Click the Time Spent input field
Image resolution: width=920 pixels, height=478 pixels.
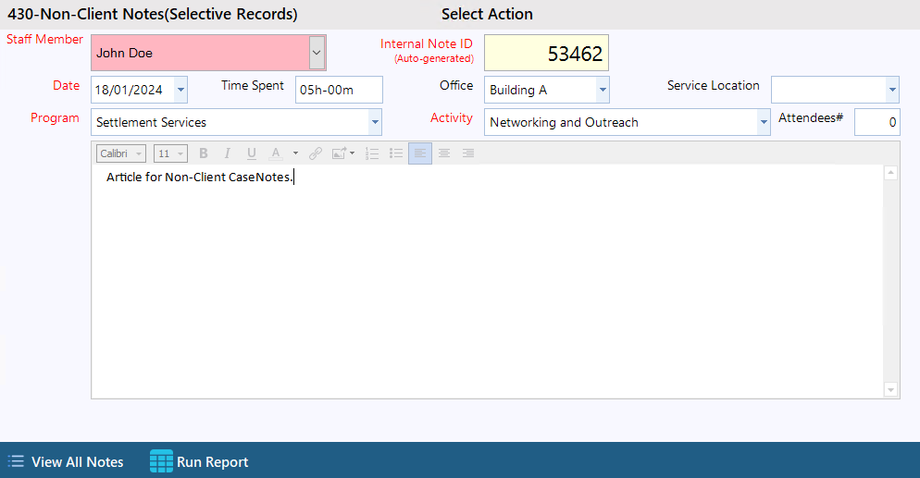click(338, 90)
